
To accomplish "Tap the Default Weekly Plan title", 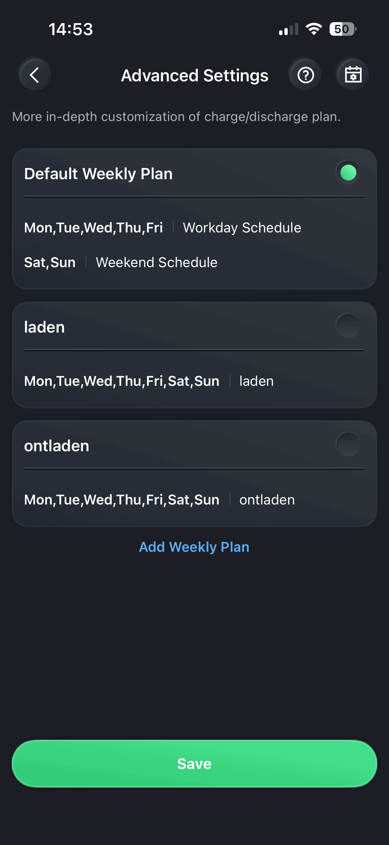I will click(x=98, y=174).
